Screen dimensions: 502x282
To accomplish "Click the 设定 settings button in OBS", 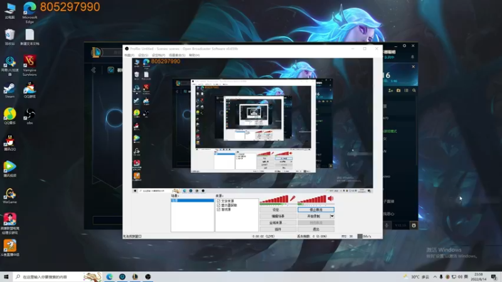I will click(277, 210).
